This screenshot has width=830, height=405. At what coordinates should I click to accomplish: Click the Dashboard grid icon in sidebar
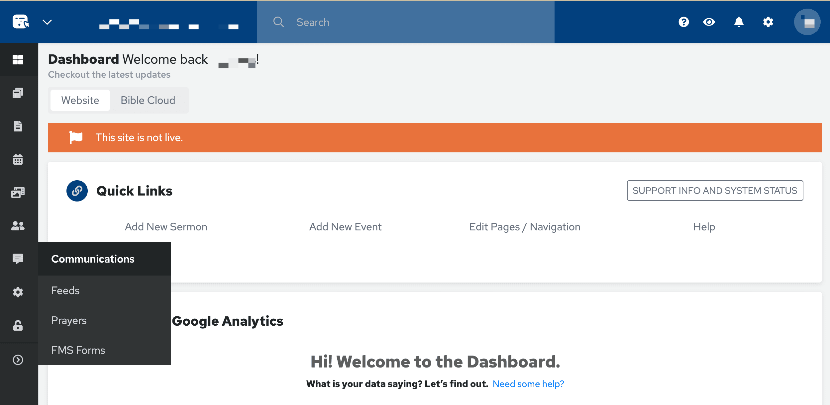coord(18,60)
